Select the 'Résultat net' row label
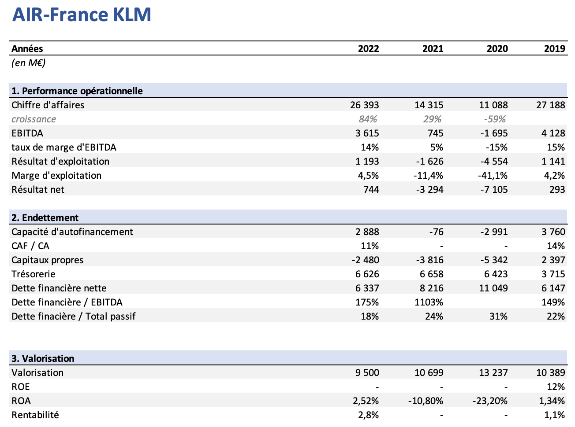 coord(38,189)
